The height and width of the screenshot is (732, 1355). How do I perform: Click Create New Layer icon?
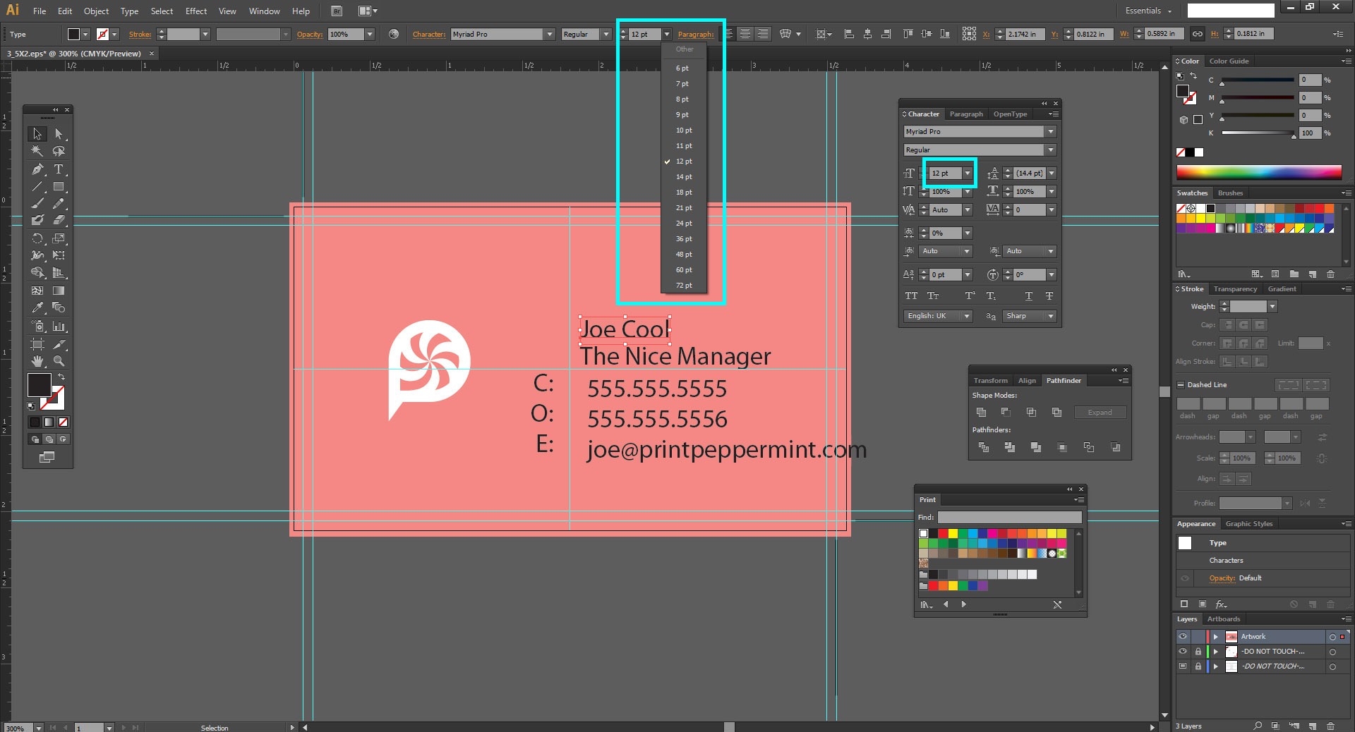1313,726
